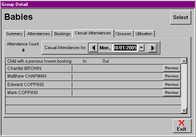Advance to the next day arrow
This screenshot has width=196, height=137.
pos(153,48)
